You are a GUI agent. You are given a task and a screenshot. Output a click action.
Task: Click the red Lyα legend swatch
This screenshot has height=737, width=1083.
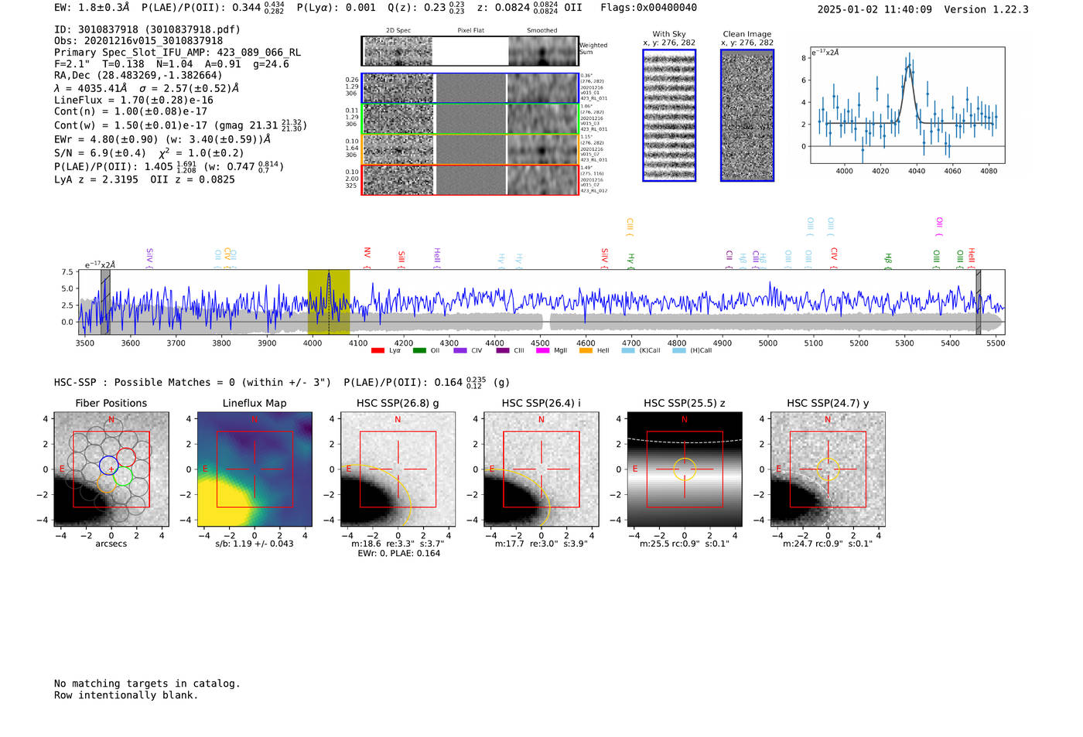point(378,350)
